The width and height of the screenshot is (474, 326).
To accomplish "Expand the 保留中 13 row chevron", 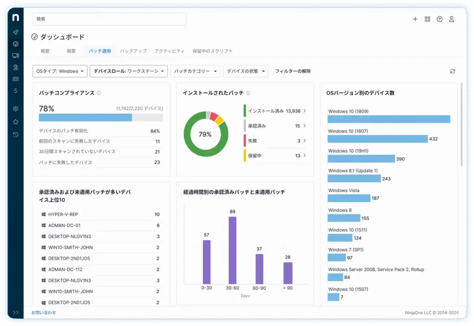I will (305, 155).
